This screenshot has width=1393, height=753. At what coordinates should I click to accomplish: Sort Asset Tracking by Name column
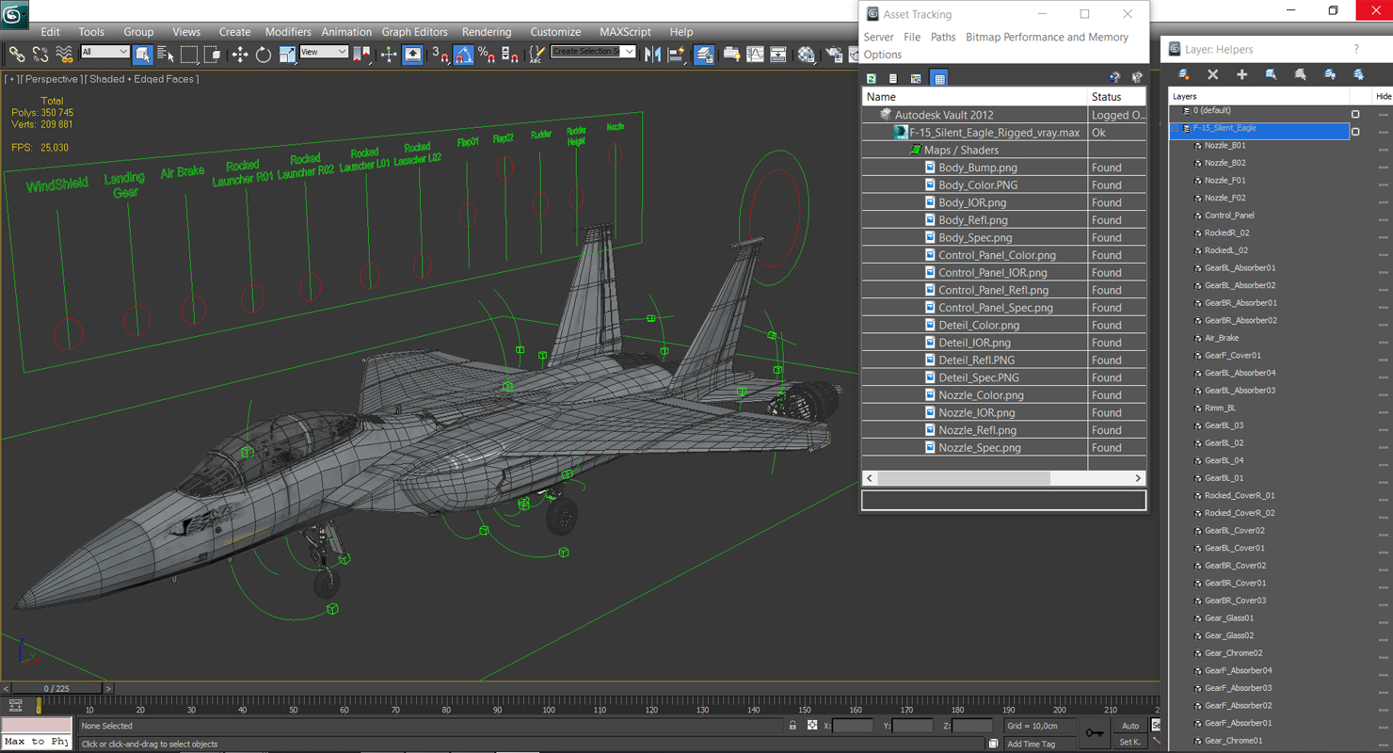974,97
